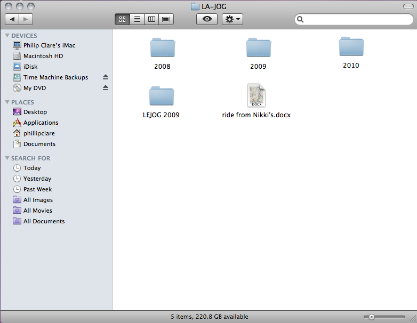
Task: Go back with the left arrow
Action: coord(12,19)
